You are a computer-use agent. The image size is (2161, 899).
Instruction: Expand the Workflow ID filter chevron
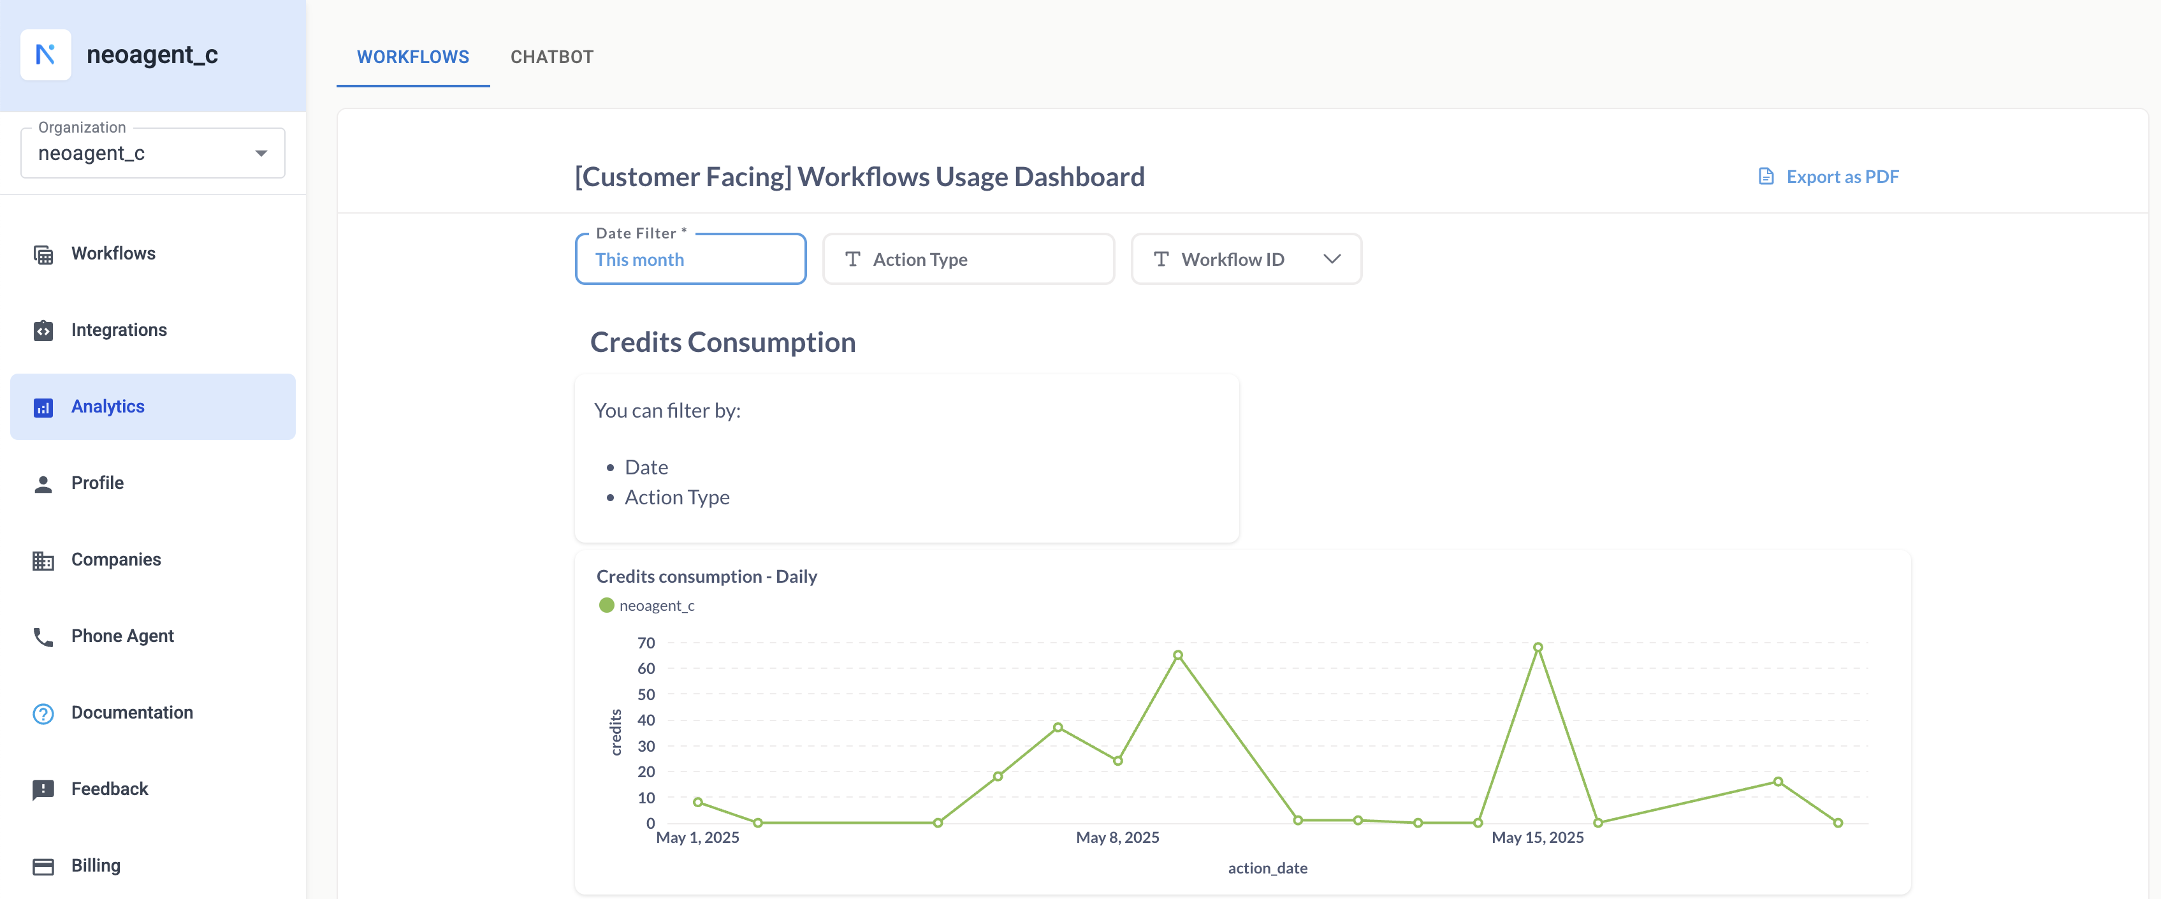1331,259
